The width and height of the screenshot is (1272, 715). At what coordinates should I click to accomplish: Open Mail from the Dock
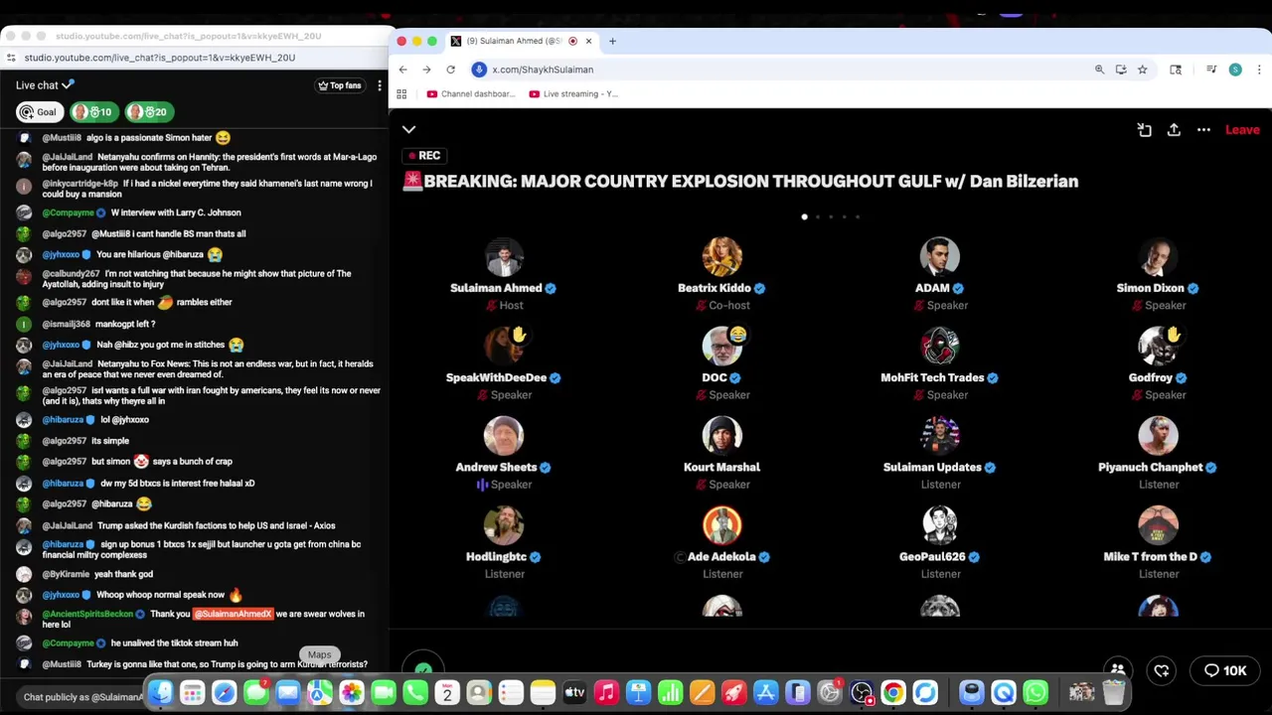pos(287,692)
